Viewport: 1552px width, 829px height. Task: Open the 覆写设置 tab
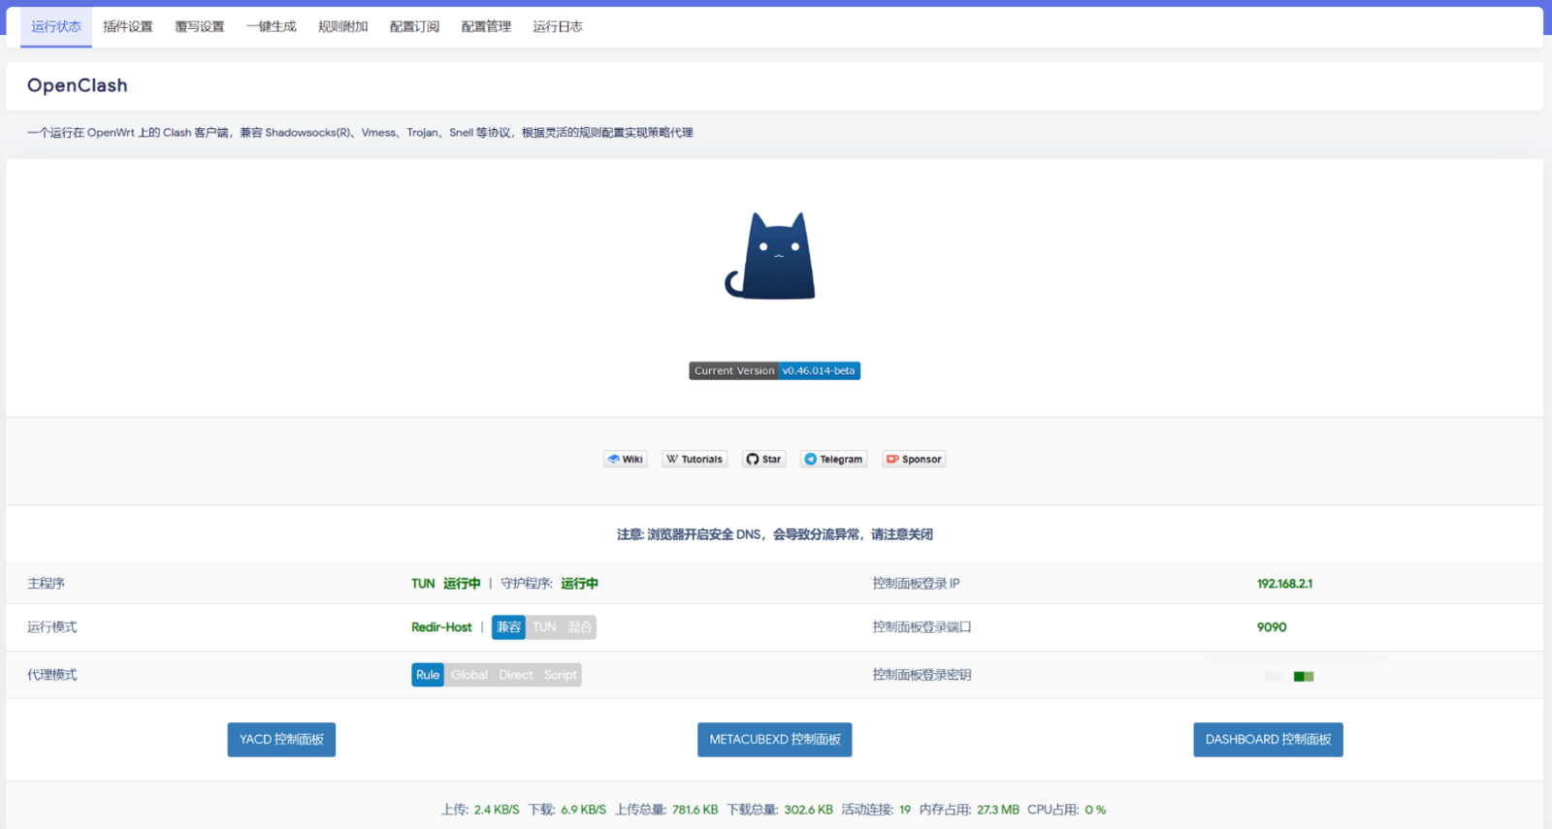tap(200, 27)
